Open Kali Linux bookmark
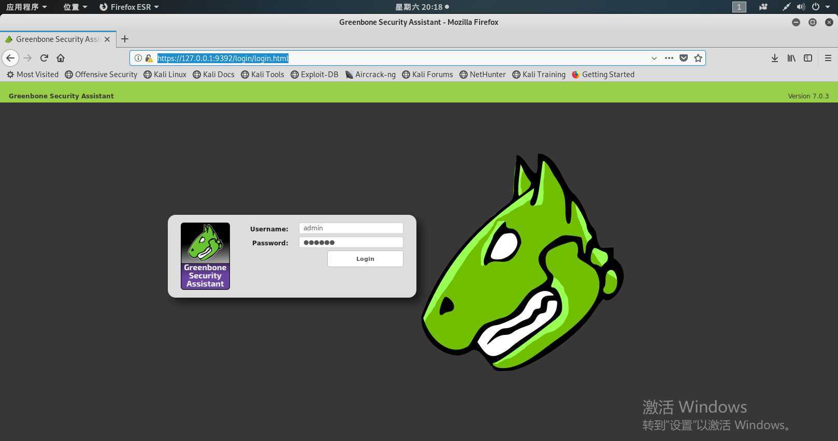This screenshot has width=838, height=441. tap(165, 75)
